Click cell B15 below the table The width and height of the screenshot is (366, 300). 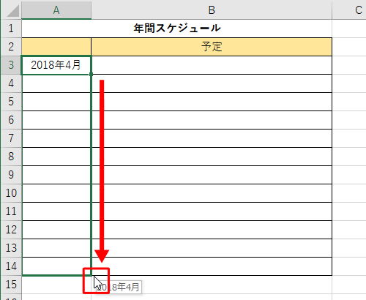tap(212, 285)
